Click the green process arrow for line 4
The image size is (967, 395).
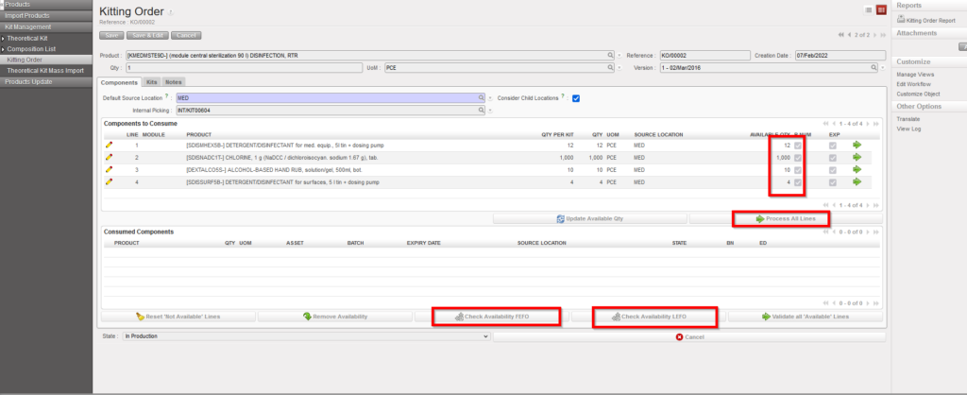coord(857,181)
